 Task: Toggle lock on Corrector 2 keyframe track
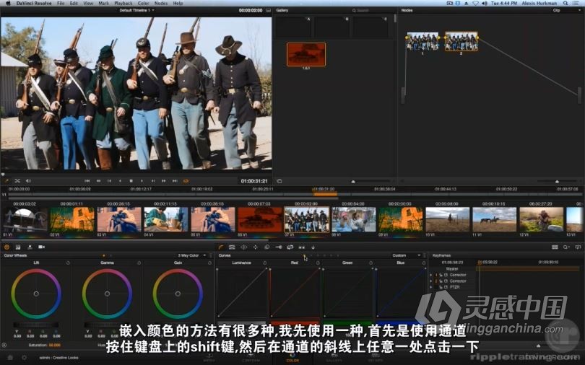coord(441,281)
